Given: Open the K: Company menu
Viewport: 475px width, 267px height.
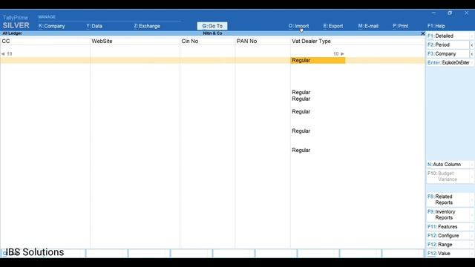Looking at the screenshot, I should tap(51, 26).
